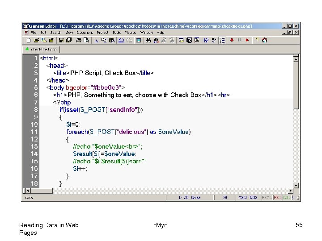This screenshot has width=322, height=241.
Task: Toggle the word wrap toolbar icon
Action: click(206, 40)
